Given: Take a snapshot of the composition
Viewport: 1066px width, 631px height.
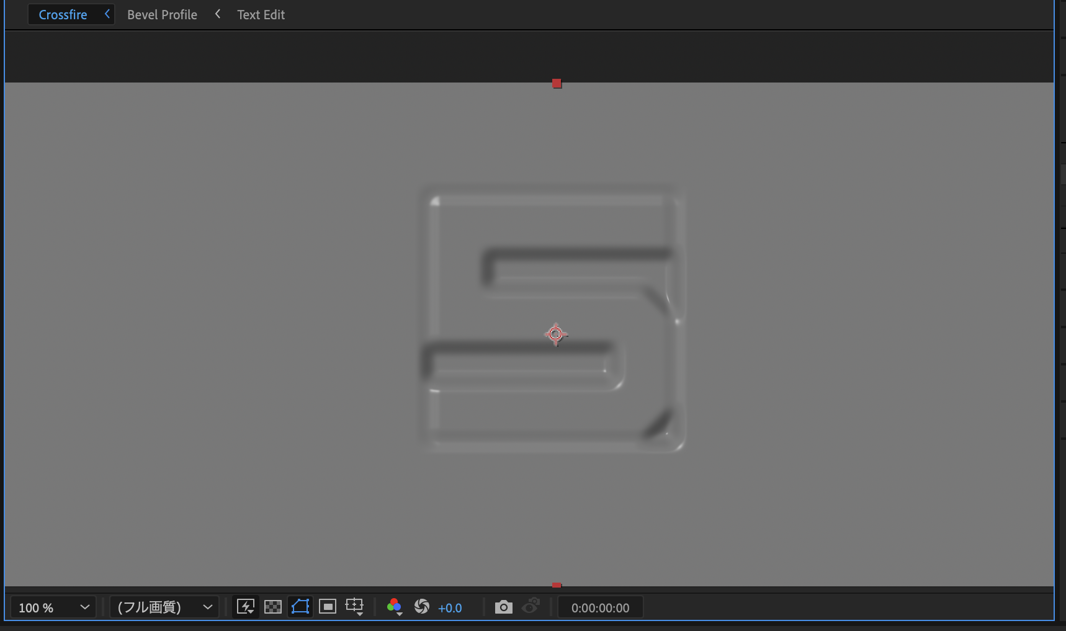Looking at the screenshot, I should pos(503,607).
